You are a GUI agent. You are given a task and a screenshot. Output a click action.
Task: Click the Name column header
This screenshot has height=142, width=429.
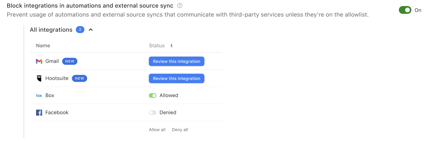click(x=43, y=46)
